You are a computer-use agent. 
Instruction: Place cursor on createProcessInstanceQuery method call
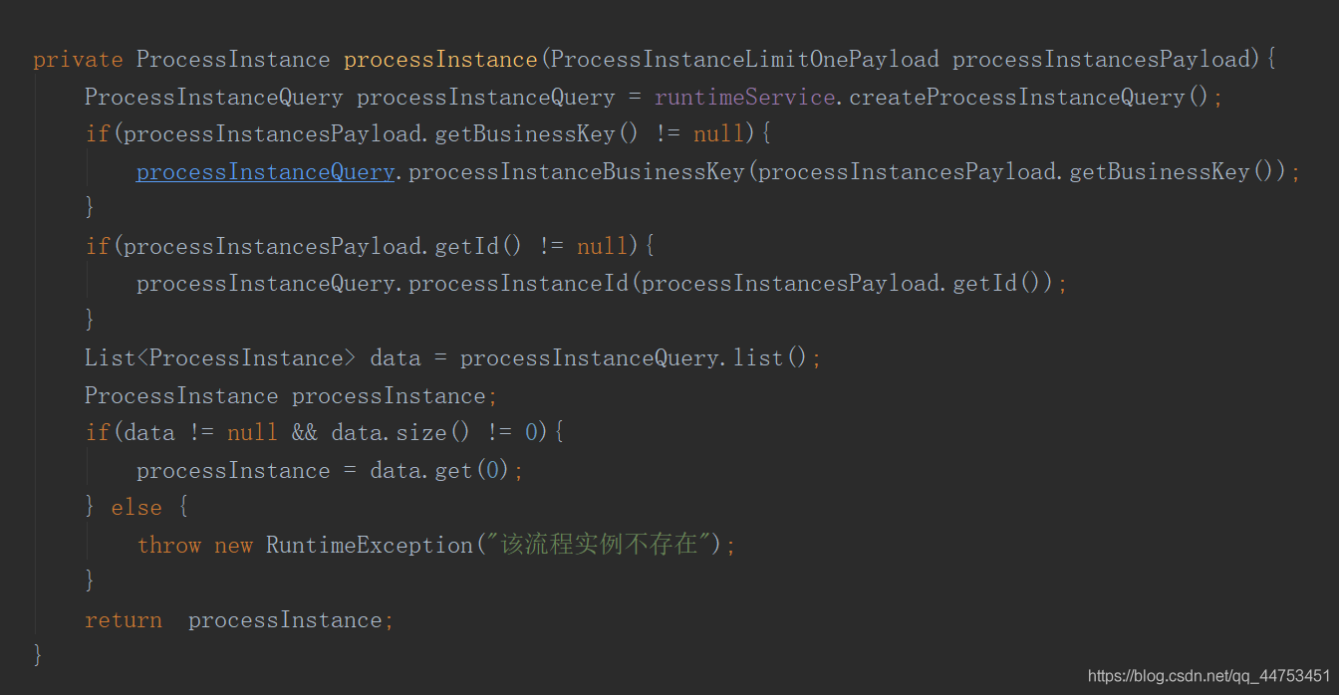[1016, 98]
